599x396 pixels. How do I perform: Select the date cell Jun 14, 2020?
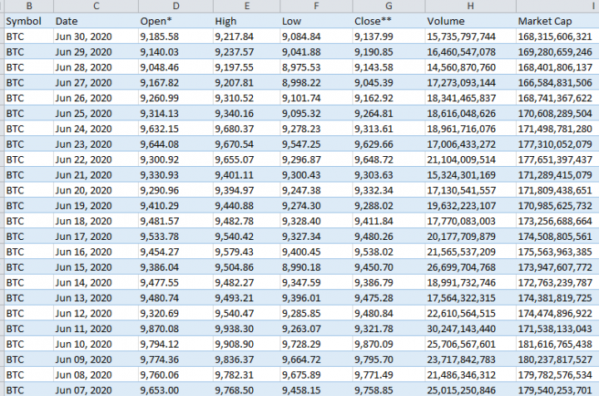point(96,282)
